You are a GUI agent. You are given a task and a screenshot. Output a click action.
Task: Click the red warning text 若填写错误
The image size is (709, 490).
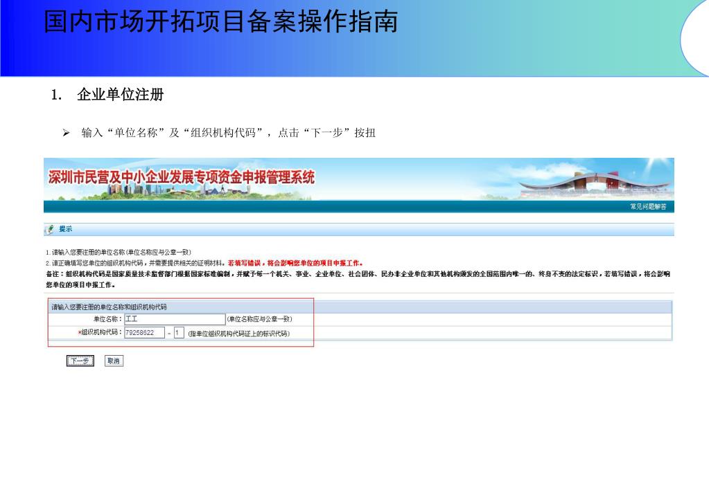(295, 263)
